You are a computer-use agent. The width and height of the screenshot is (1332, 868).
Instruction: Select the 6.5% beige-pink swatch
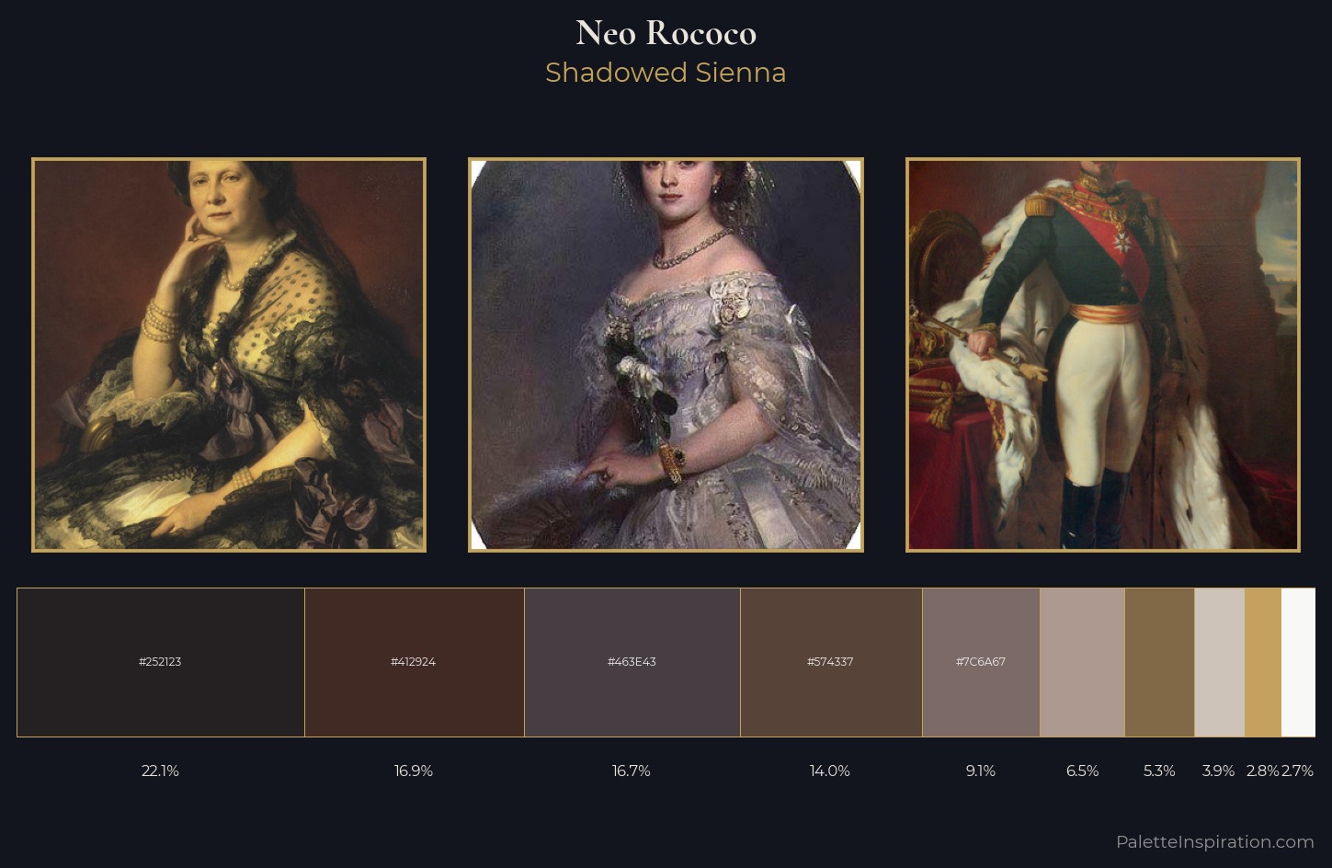pyautogui.click(x=1082, y=662)
